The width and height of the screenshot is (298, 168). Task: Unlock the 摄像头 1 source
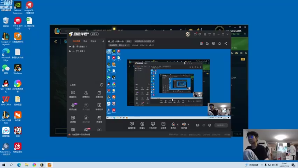[73, 46]
